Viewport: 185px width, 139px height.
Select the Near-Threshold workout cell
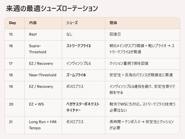click(43, 75)
